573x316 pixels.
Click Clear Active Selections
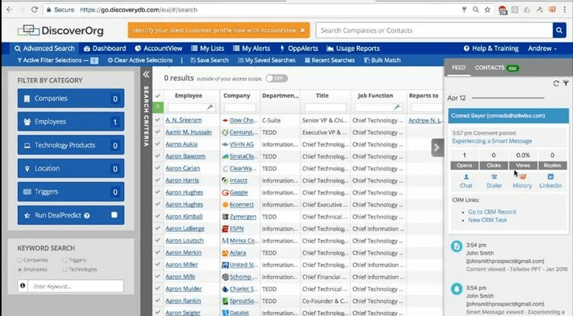141,60
